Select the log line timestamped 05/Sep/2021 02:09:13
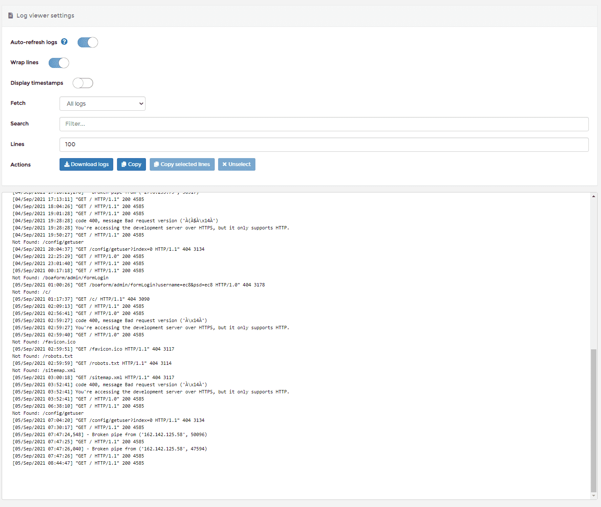 click(x=78, y=306)
